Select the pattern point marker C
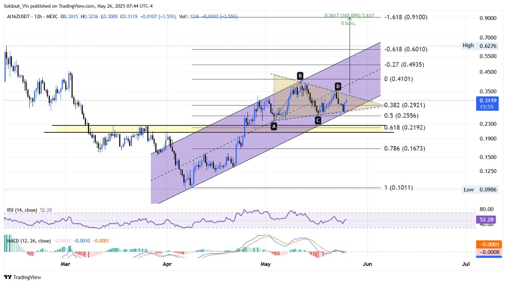This screenshot has width=507, height=284. [x=318, y=120]
